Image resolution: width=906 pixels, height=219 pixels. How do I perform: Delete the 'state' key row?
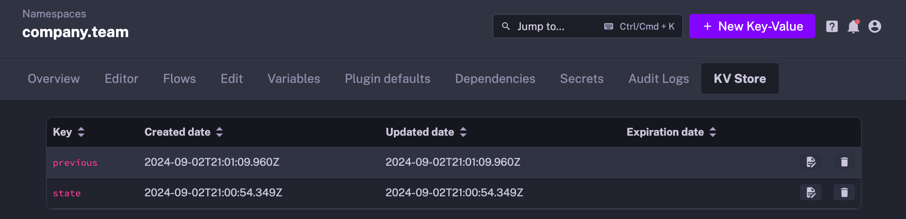844,192
